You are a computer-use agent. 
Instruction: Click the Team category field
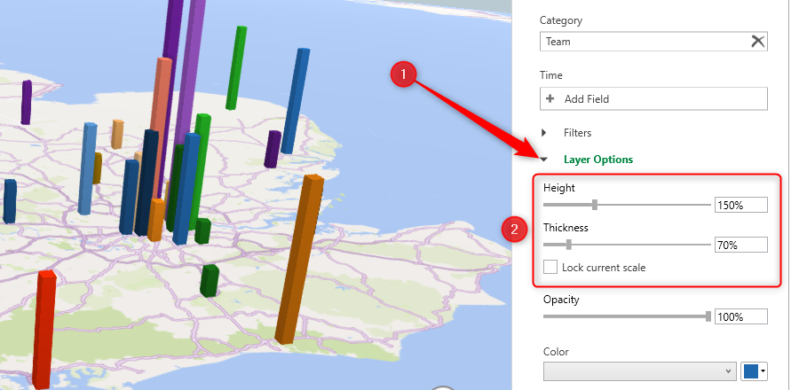point(644,41)
